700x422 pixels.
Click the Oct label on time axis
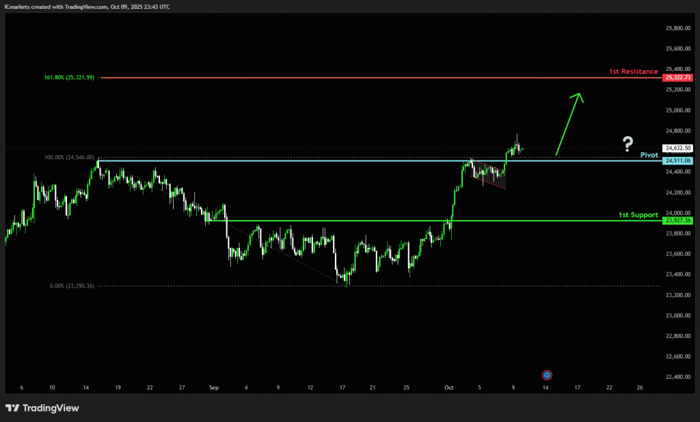(x=448, y=387)
